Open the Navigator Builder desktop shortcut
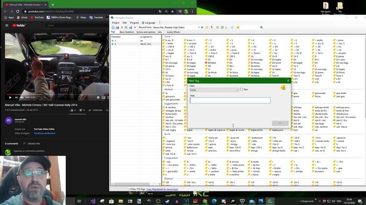The width and height of the screenshot is (366, 205). click(x=325, y=8)
